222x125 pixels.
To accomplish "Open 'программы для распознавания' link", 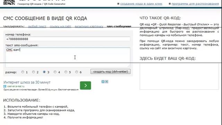I will pyautogui.click(x=195, y=4).
